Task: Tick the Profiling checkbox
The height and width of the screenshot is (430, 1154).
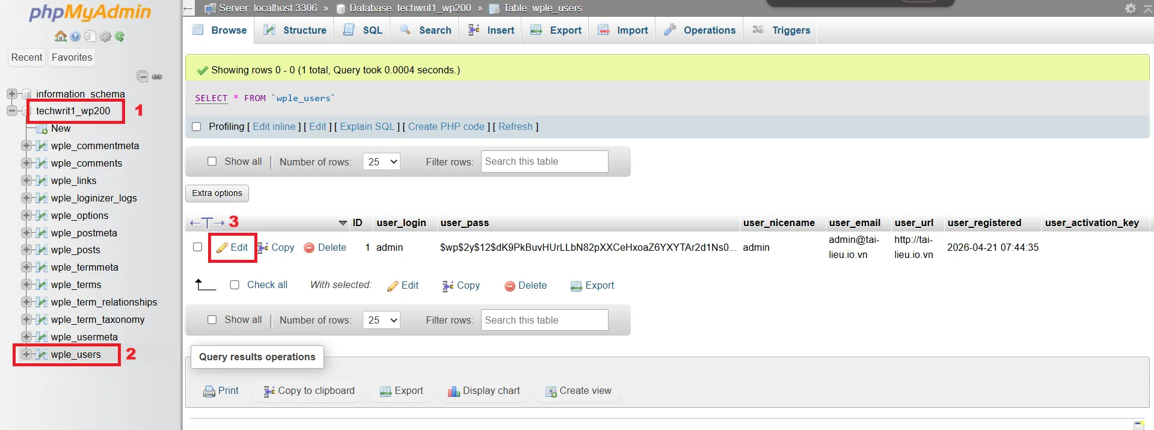Action: point(196,127)
